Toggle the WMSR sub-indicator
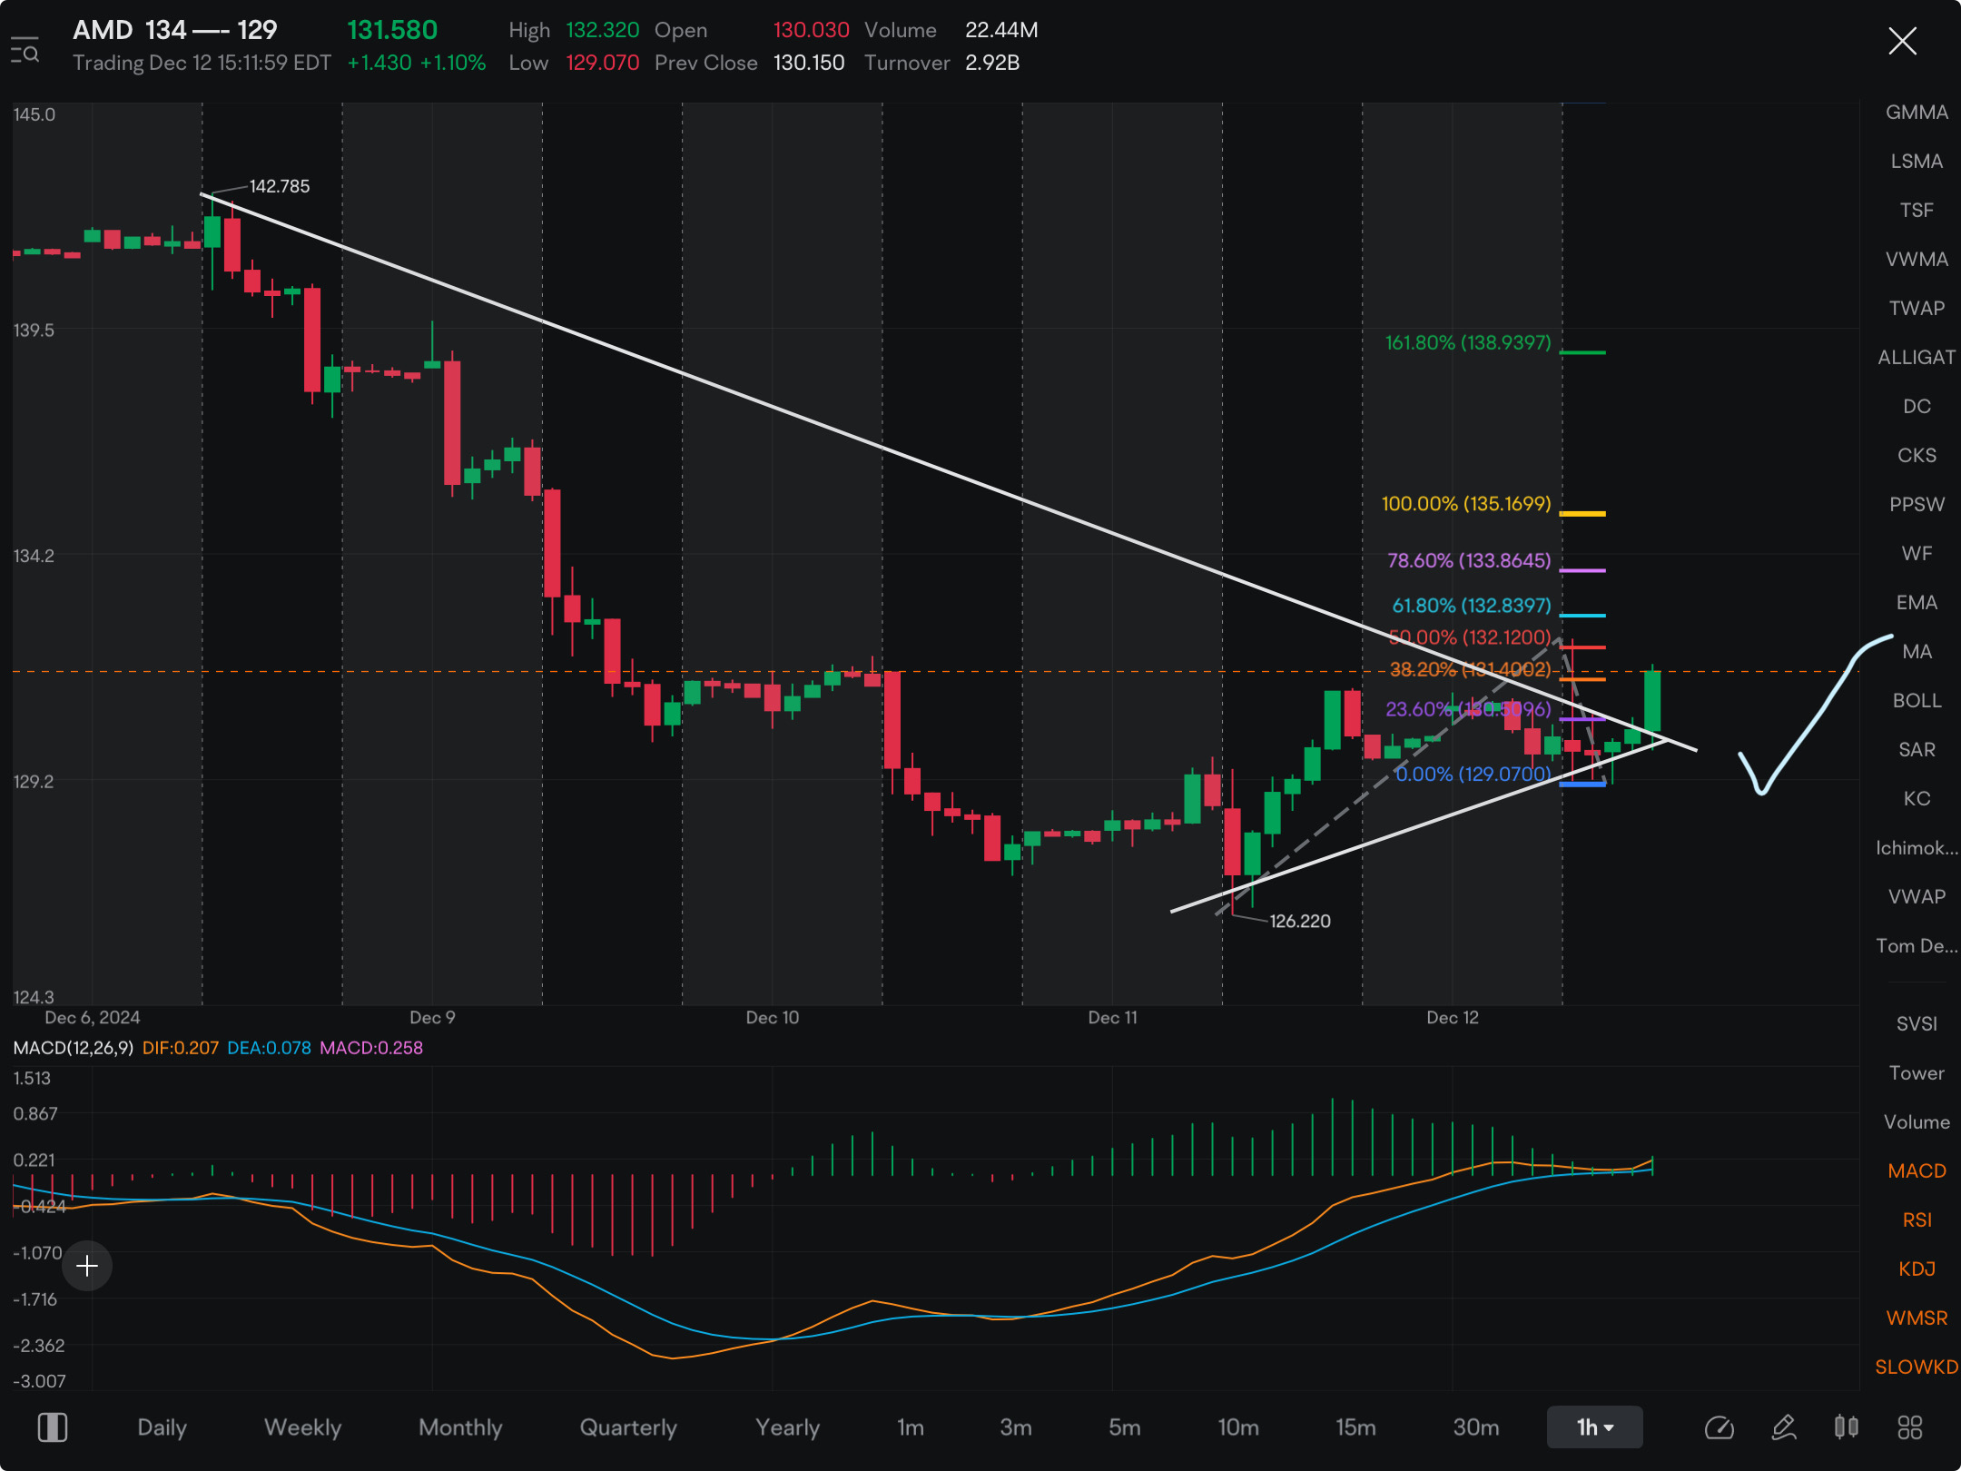Image resolution: width=1961 pixels, height=1471 pixels. pyautogui.click(x=1917, y=1318)
